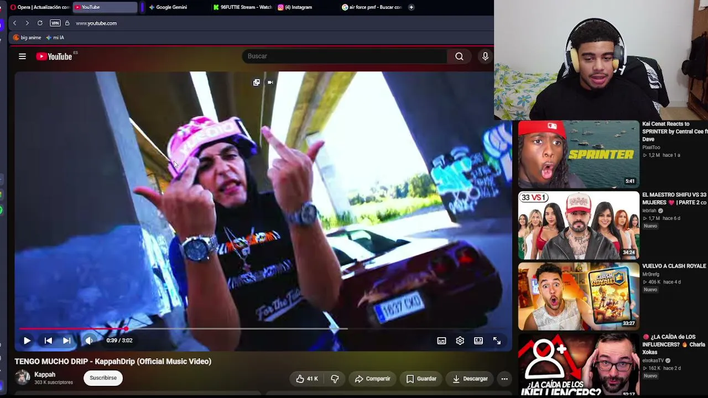This screenshot has height=398, width=708.
Task: Click the 0:39 / 3:02 time display
Action: (119, 341)
